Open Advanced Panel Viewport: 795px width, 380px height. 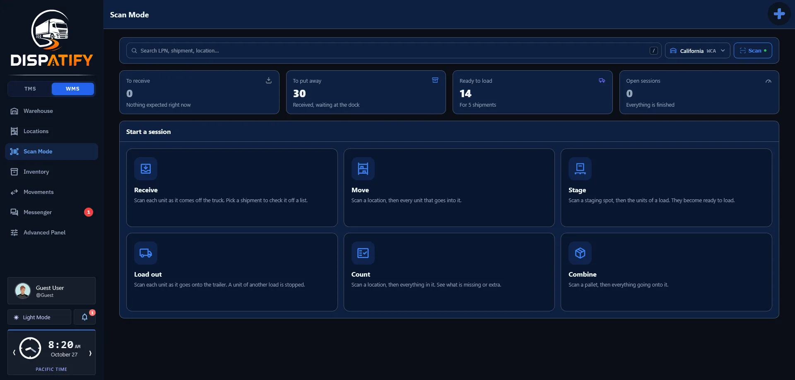point(51,232)
